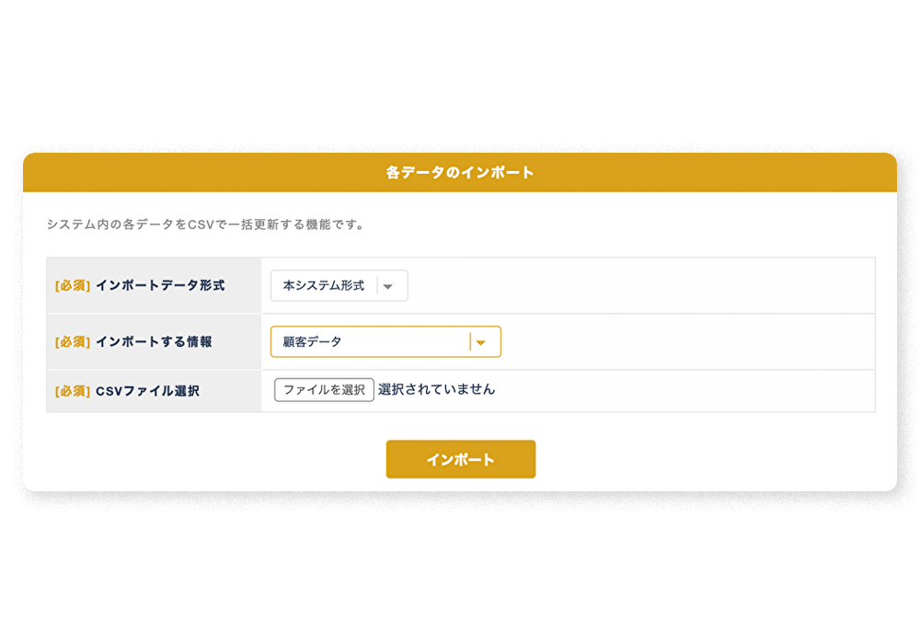The image size is (920, 644).
Task: Click the インポートする情報 field label
Action: tap(154, 342)
